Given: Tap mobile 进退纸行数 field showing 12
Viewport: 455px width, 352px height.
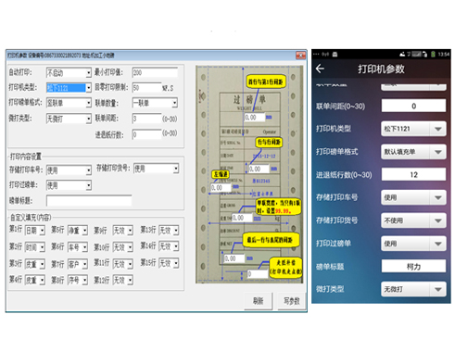Looking at the screenshot, I should 413,174.
